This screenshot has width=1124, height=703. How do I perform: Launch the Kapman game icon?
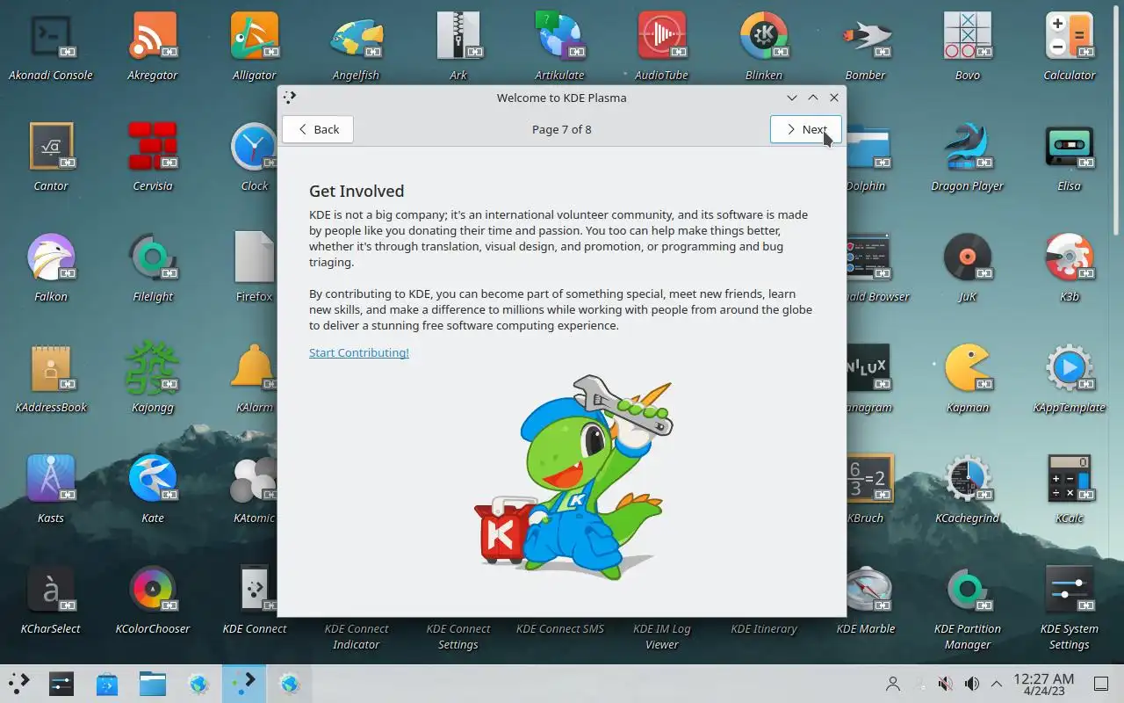coord(968,369)
